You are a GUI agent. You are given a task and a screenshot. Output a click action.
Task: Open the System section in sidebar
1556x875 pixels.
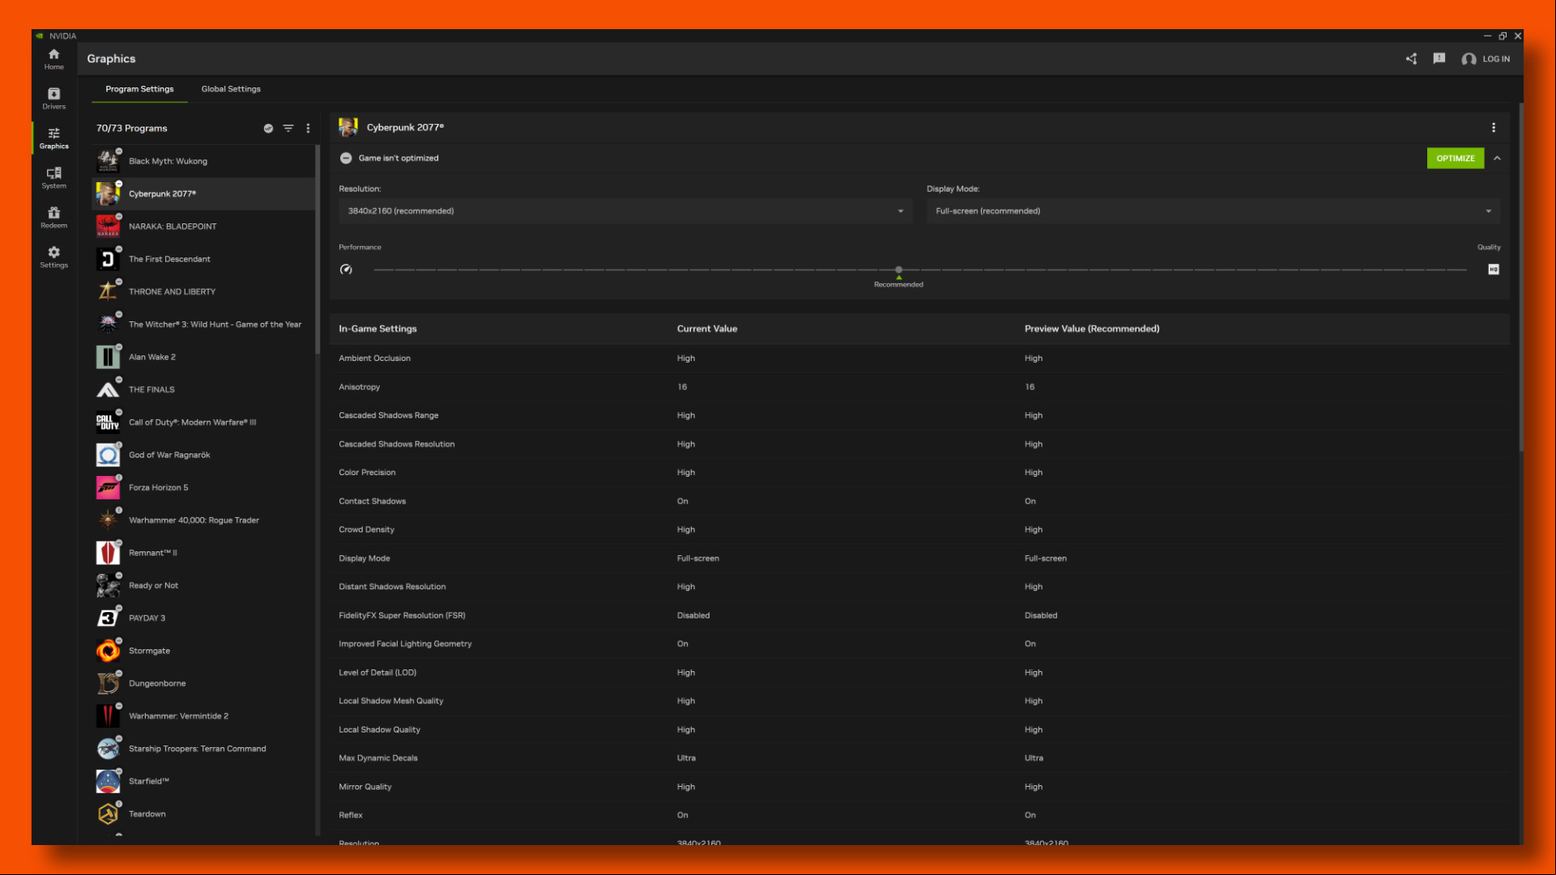pos(53,178)
